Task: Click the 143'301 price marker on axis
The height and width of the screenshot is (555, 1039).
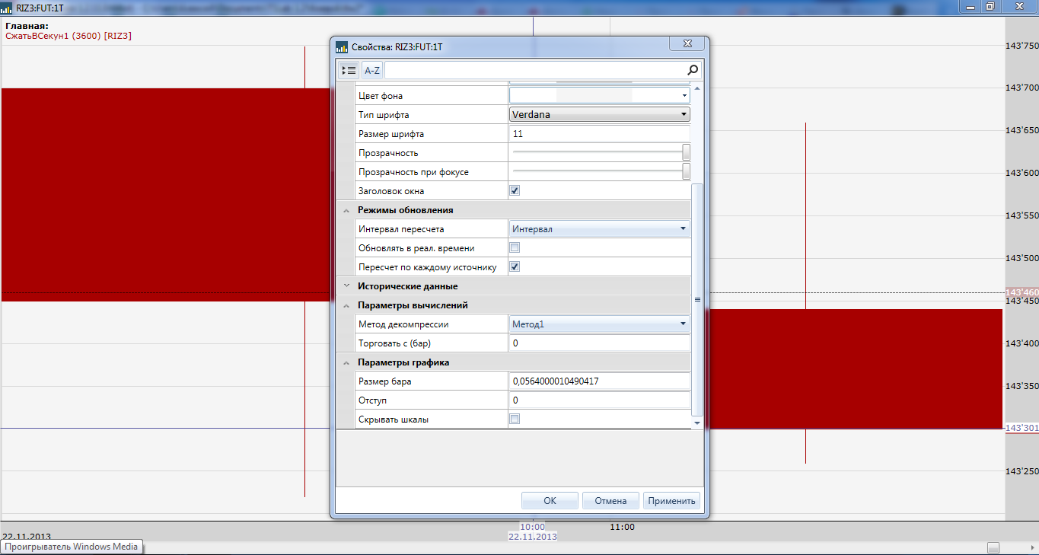Action: 1021,428
